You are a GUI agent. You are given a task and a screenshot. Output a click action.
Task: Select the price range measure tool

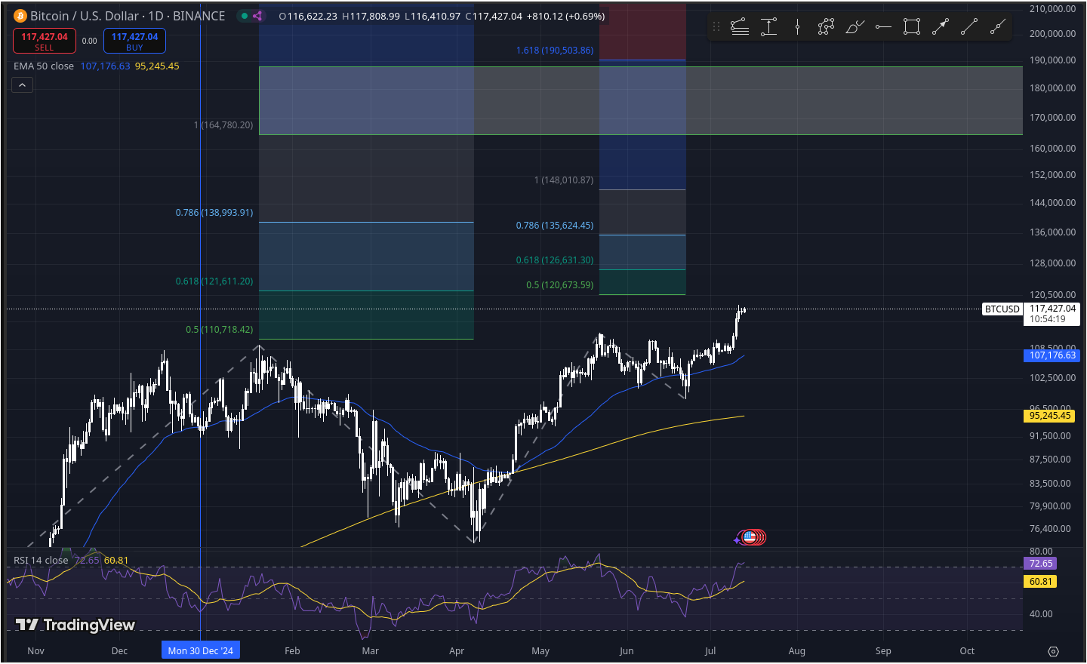point(768,27)
